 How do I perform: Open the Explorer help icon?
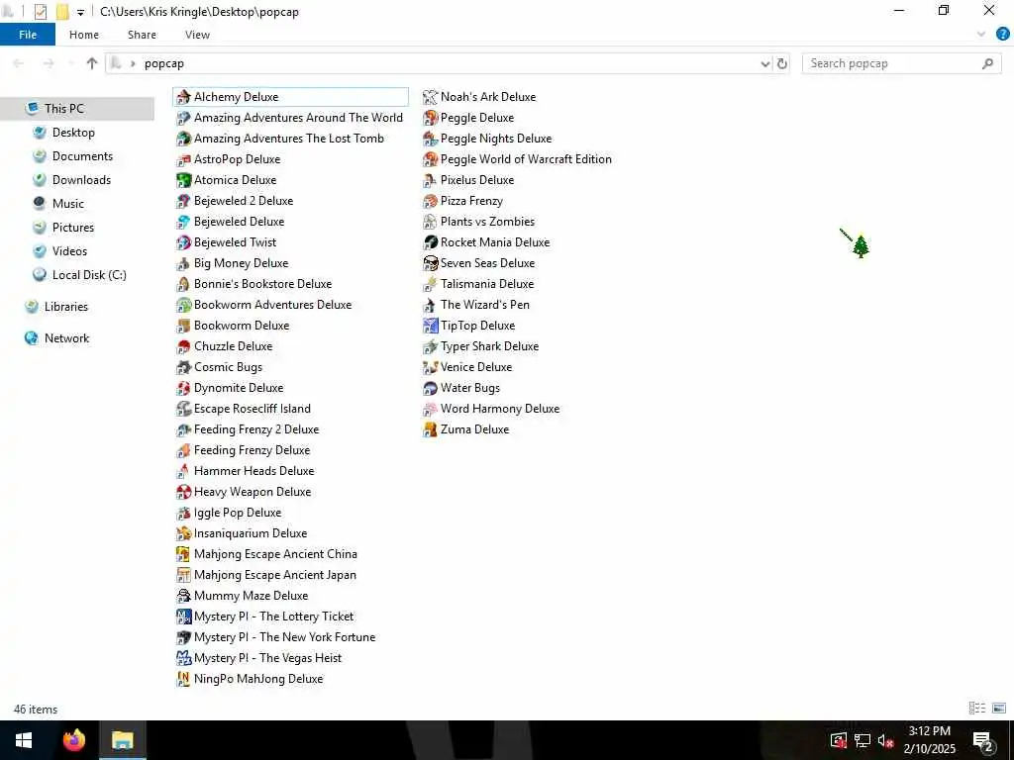click(x=1002, y=35)
